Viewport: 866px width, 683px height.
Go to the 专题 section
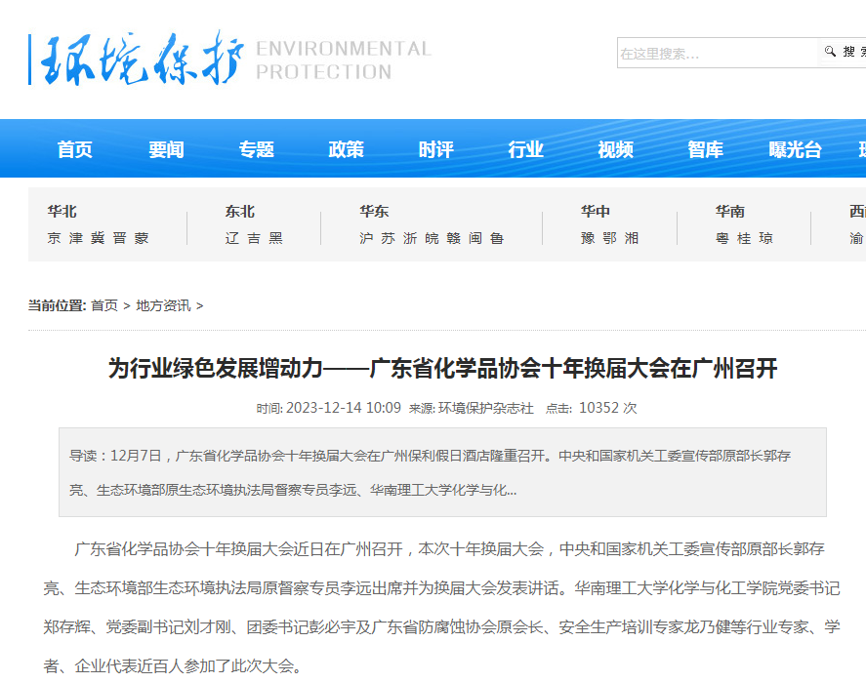257,149
